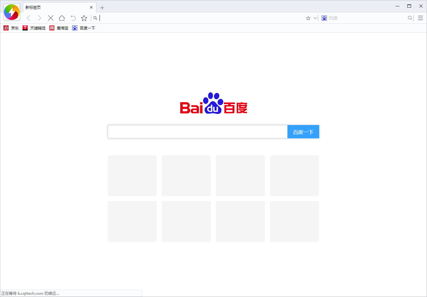
Task: Go forward to next page
Action: pos(39,18)
